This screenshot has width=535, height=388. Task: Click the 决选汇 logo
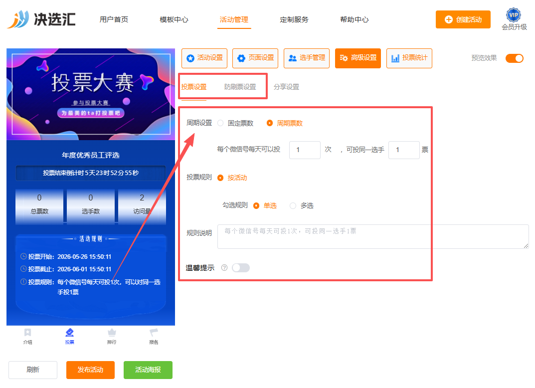tap(41, 19)
